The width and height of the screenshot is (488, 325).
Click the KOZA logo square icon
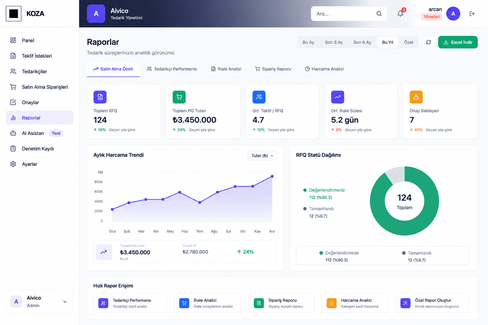pyautogui.click(x=14, y=14)
